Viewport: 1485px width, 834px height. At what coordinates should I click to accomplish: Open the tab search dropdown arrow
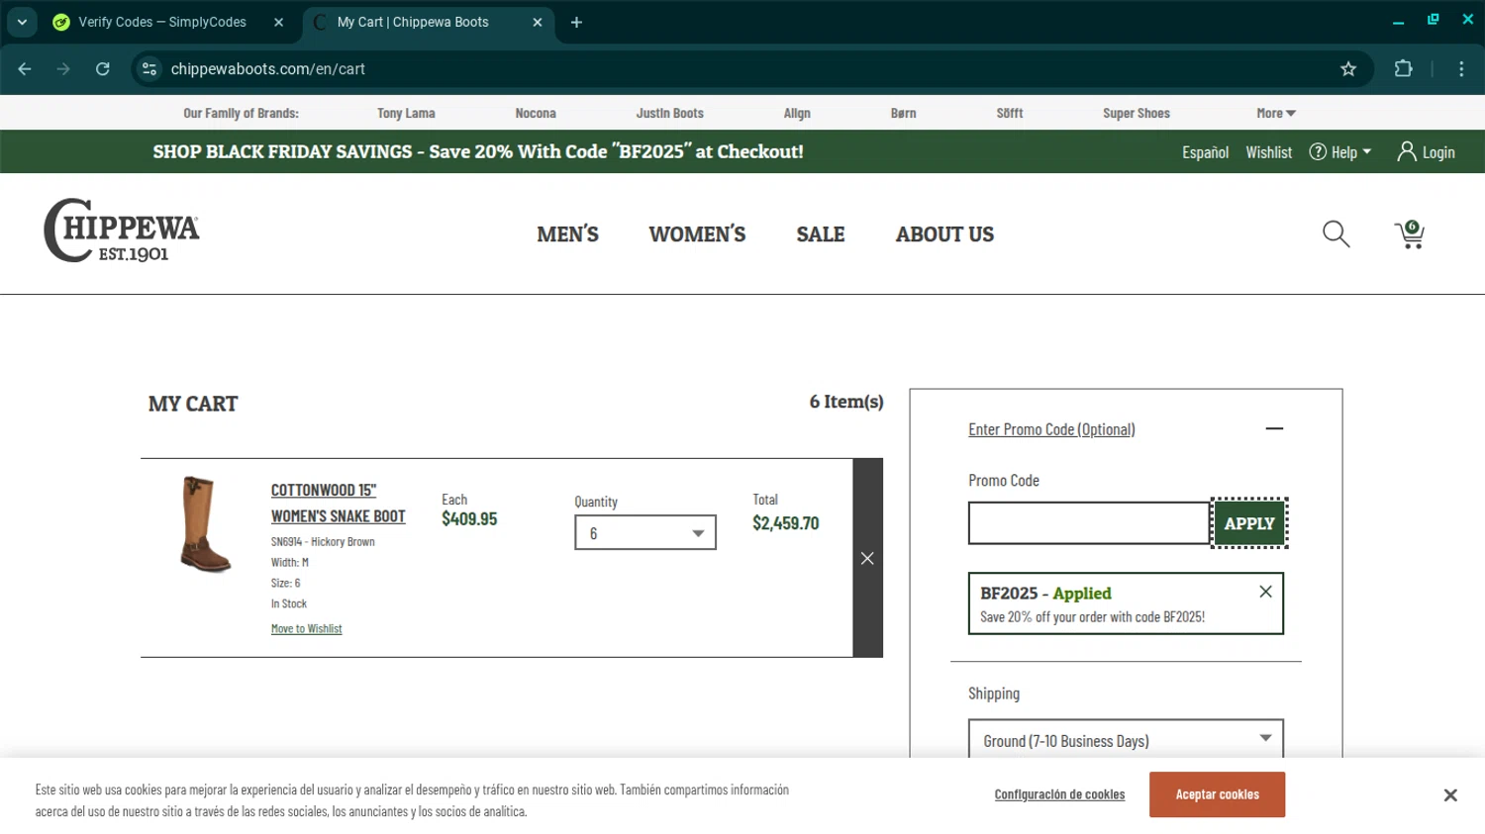tap(22, 22)
